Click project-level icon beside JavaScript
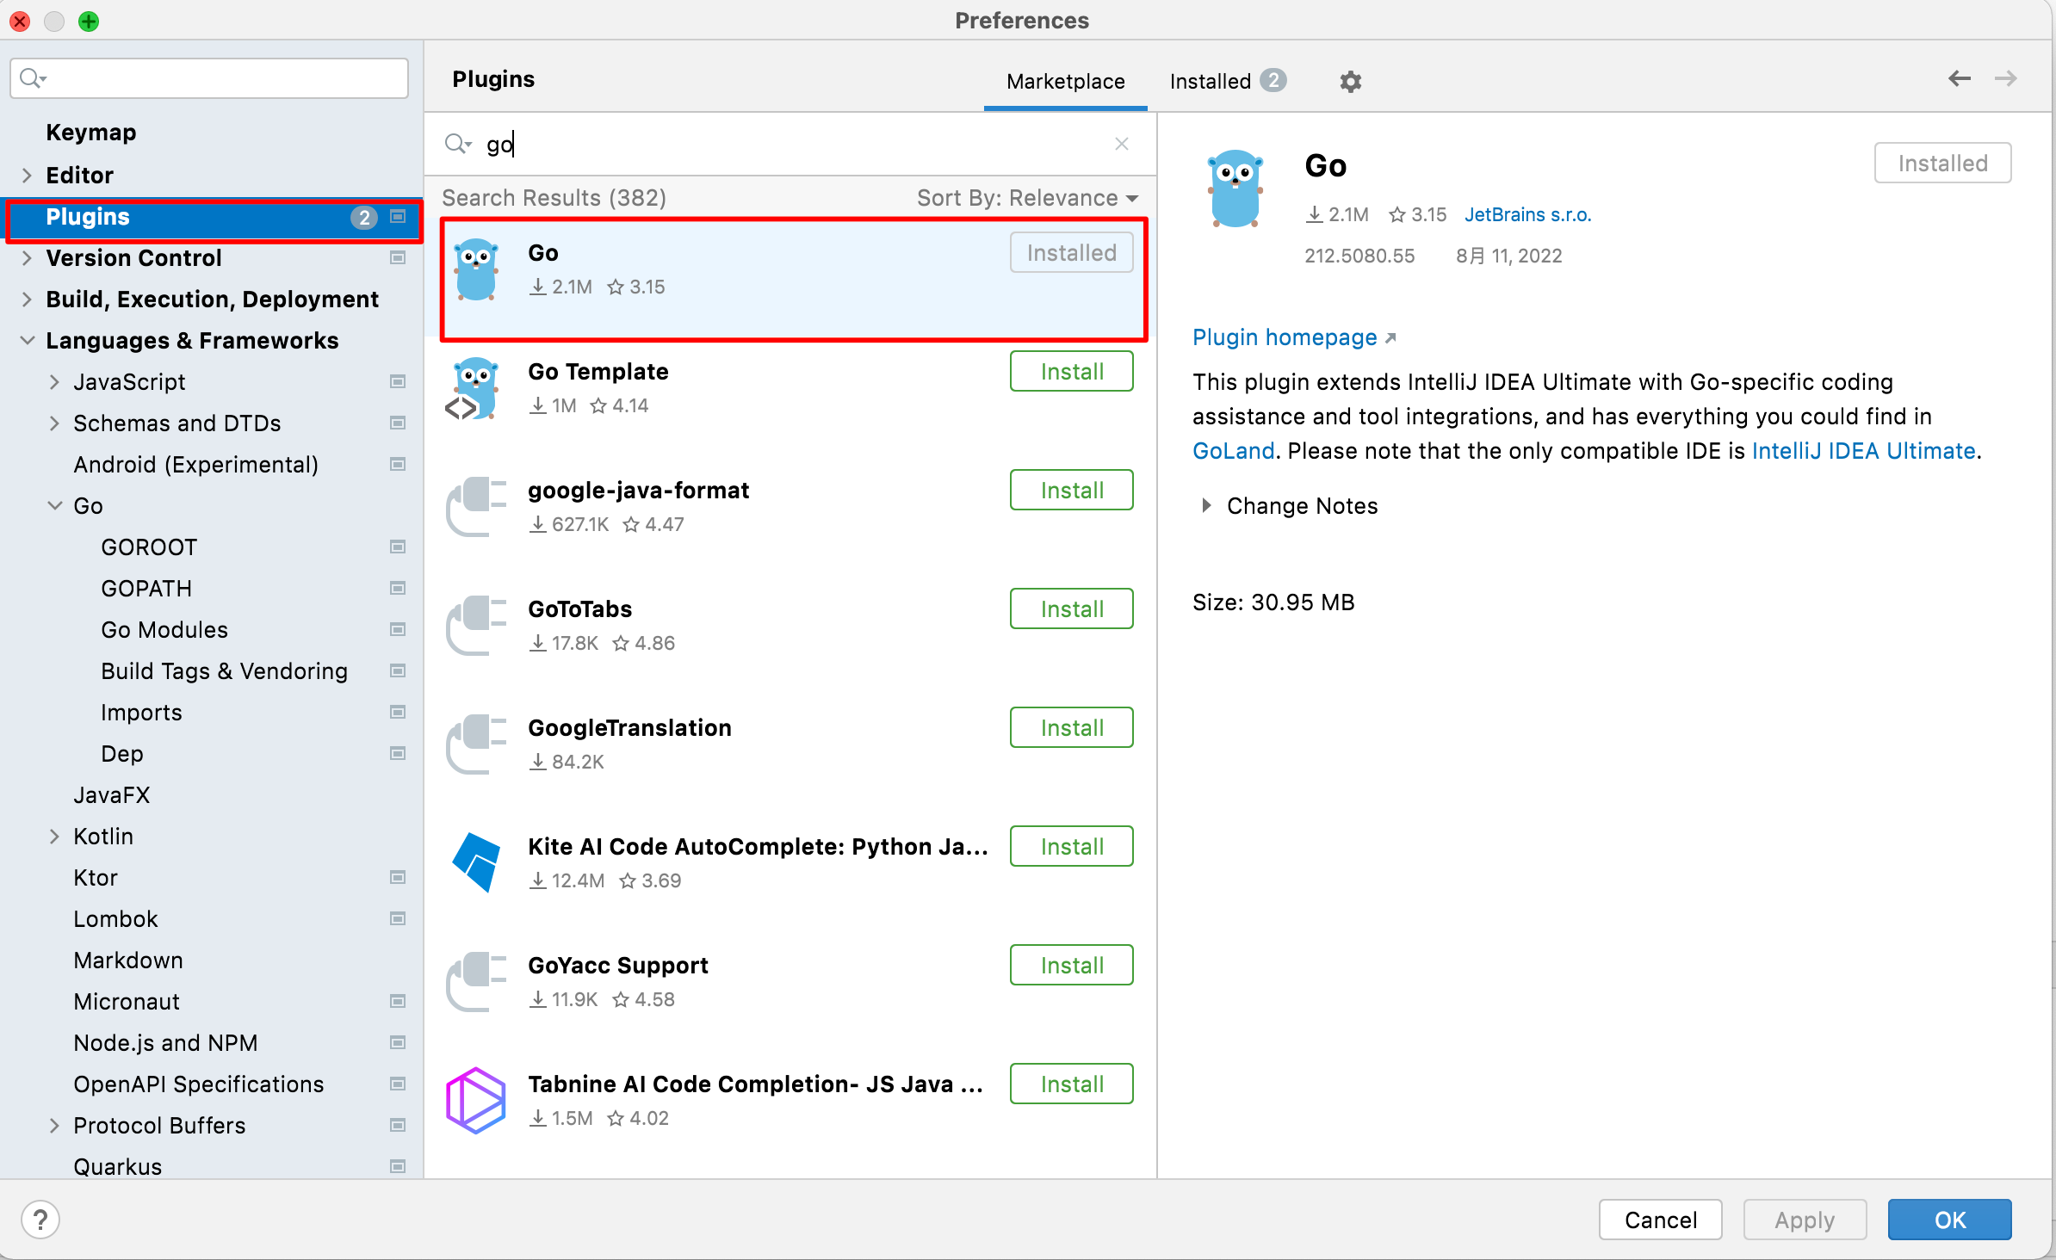This screenshot has height=1260, width=2056. click(398, 382)
